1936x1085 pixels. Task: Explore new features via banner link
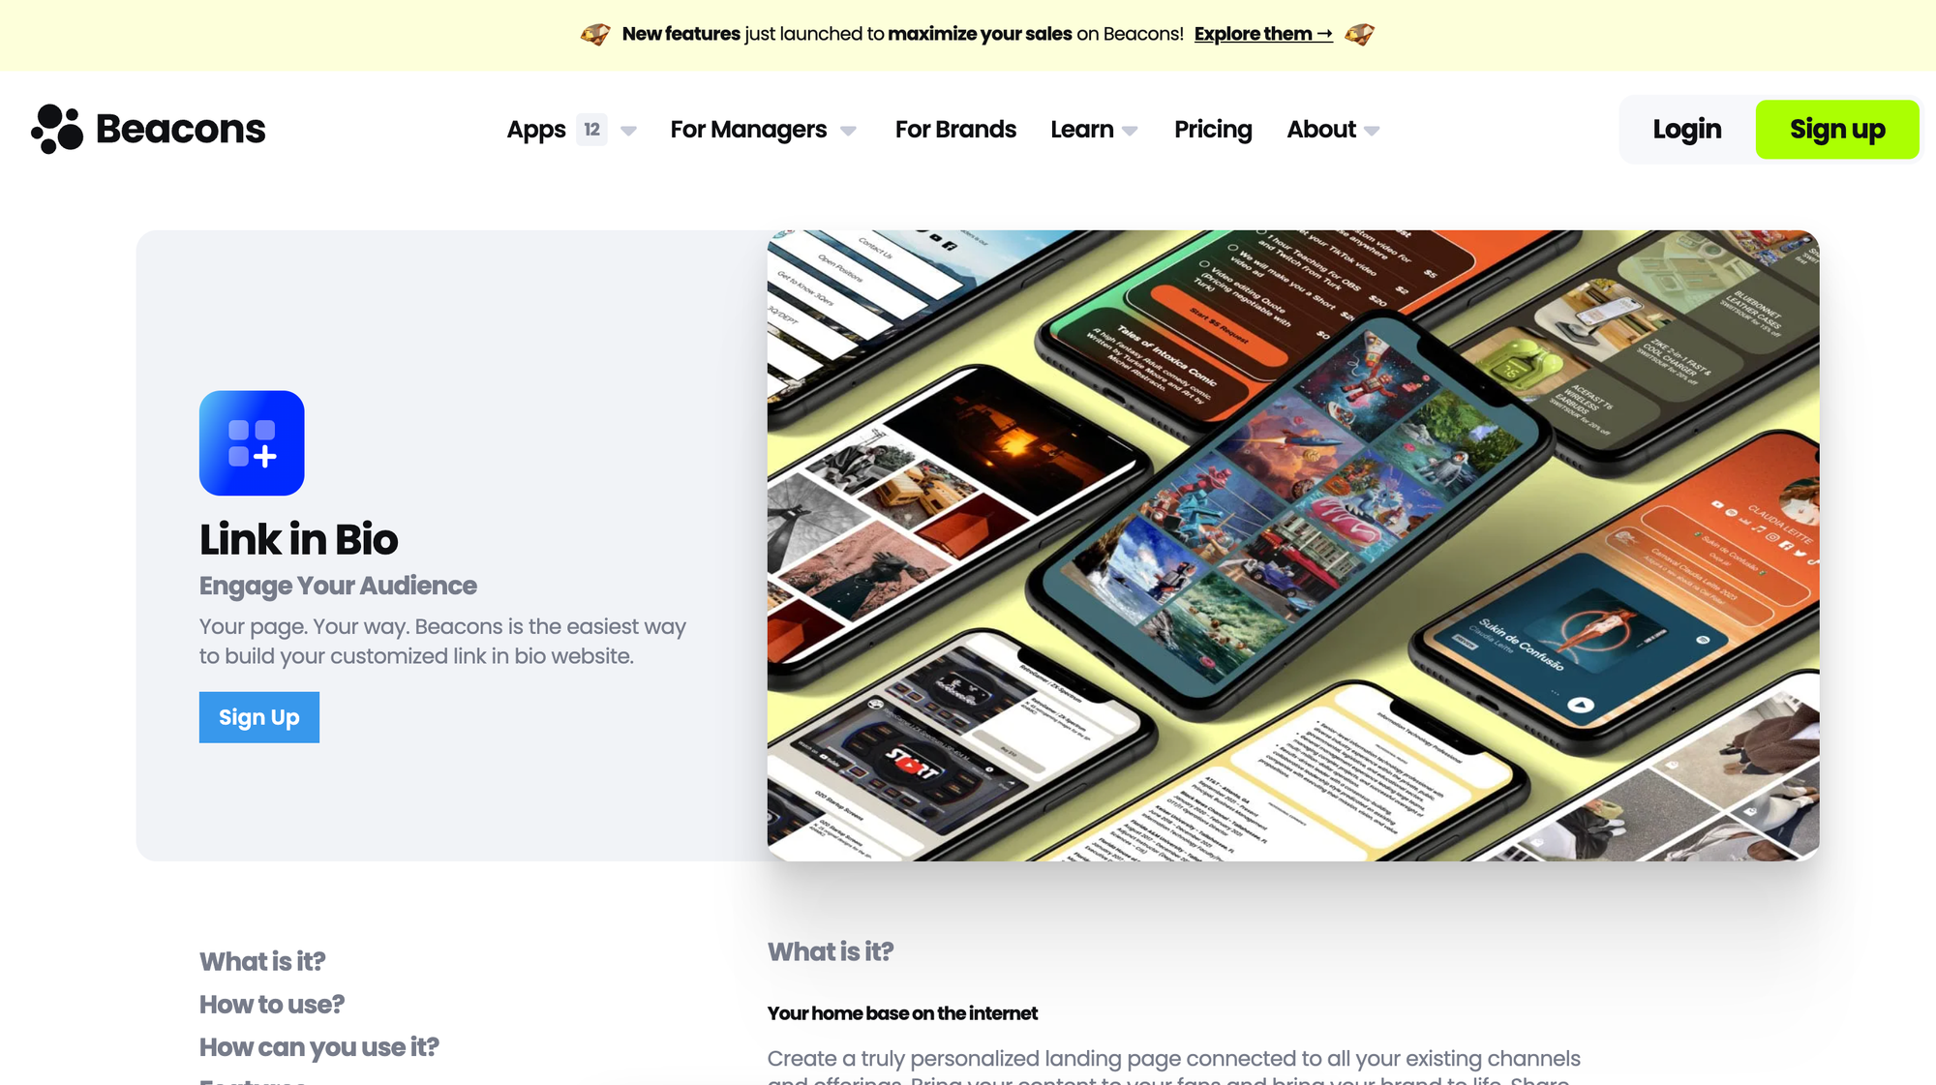pos(1262,35)
